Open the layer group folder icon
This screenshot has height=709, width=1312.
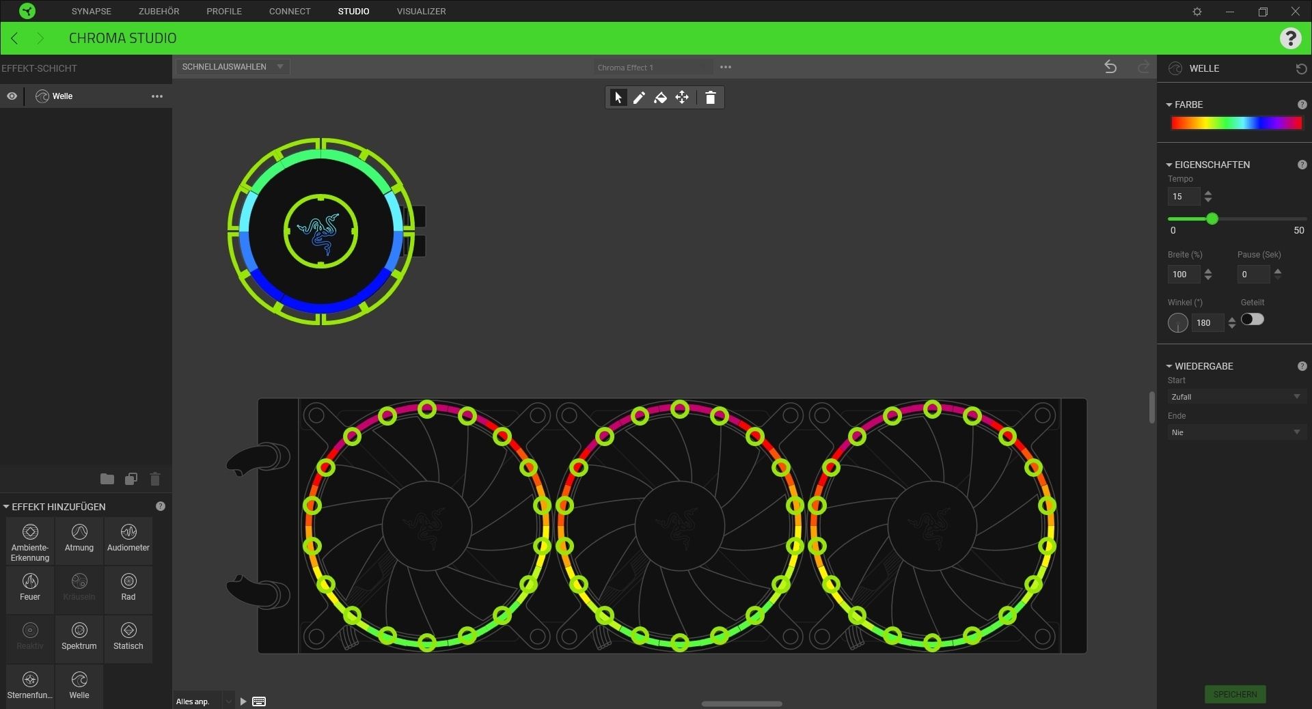click(107, 479)
